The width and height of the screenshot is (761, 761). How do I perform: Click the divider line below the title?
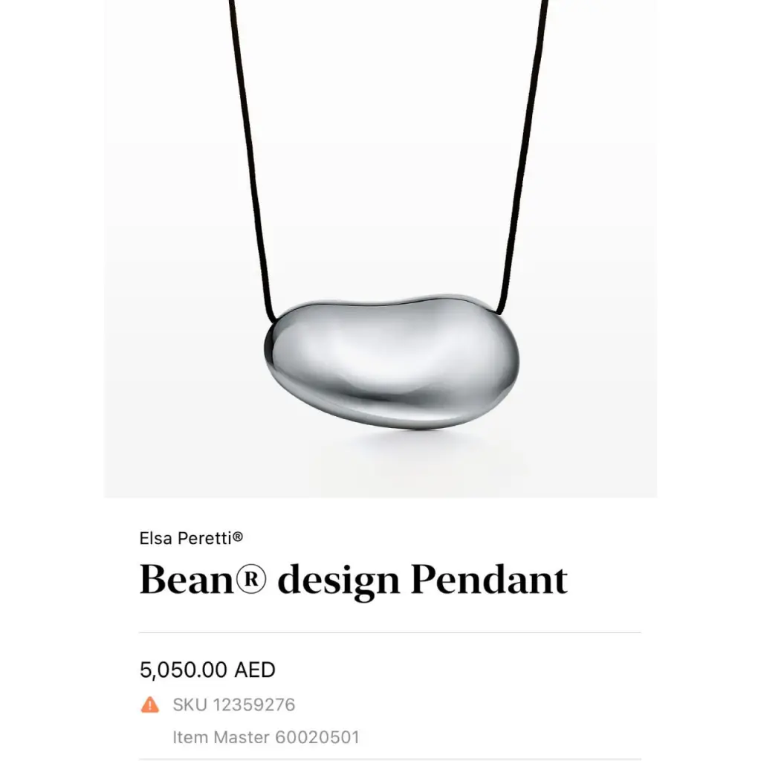[x=390, y=632]
